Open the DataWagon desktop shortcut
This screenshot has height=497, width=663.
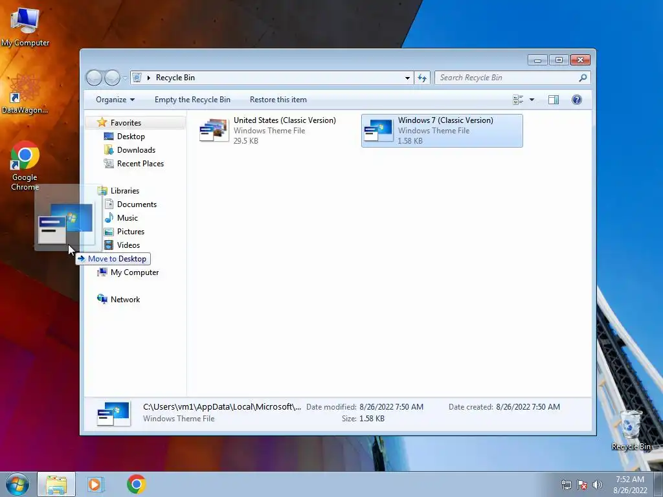(25, 94)
